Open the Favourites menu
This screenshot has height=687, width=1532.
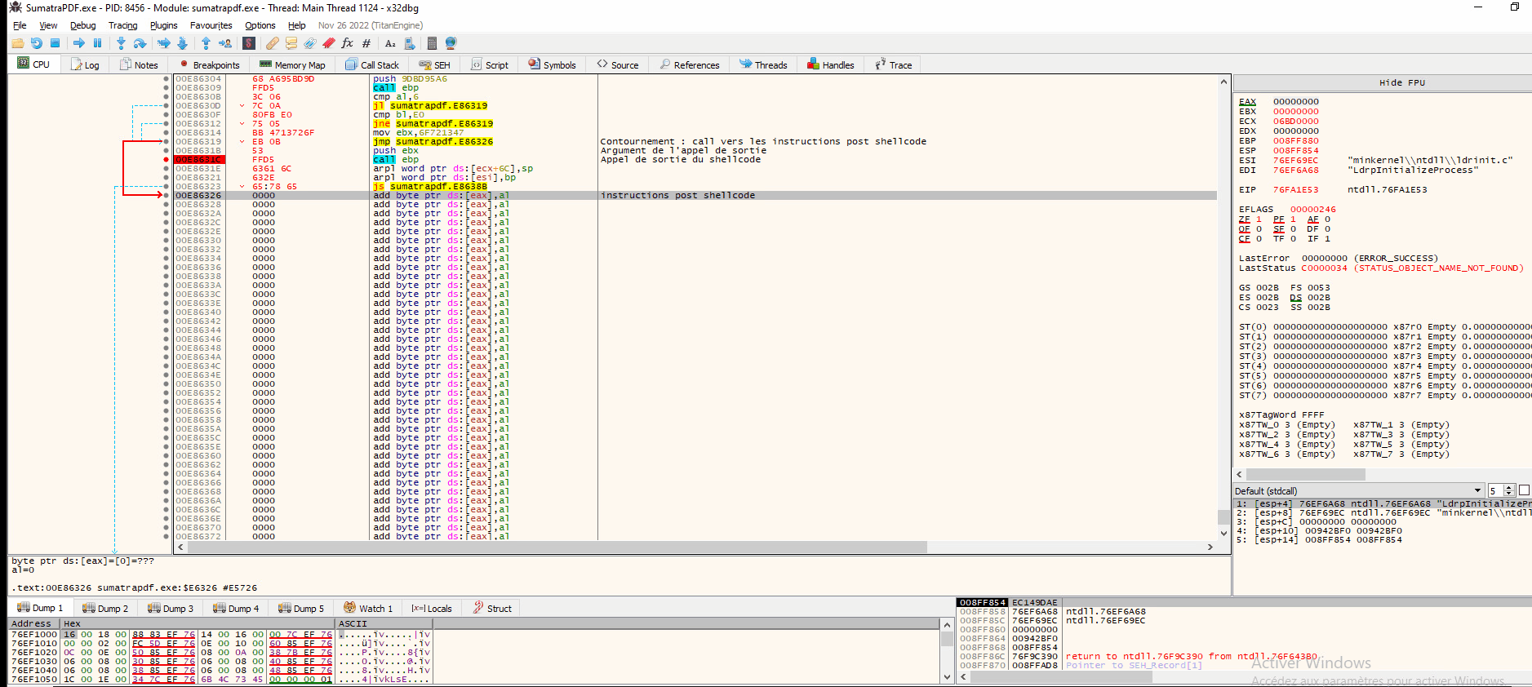click(x=211, y=25)
